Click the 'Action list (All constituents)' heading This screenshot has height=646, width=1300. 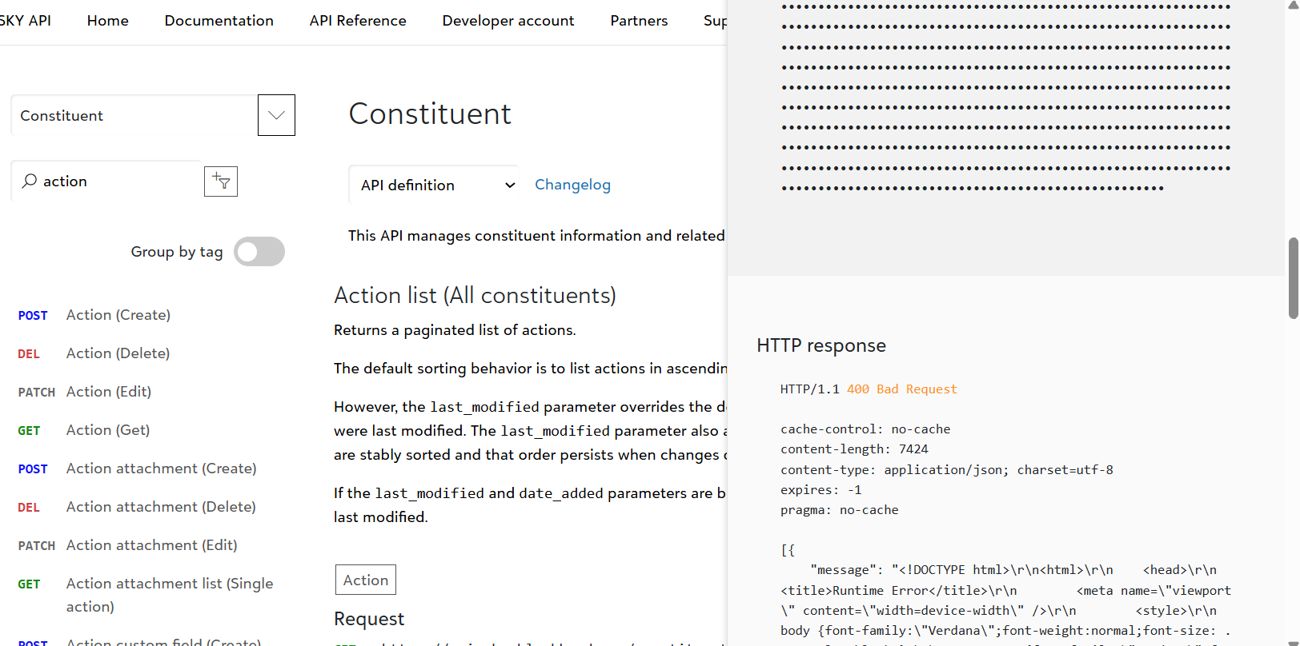(x=475, y=296)
